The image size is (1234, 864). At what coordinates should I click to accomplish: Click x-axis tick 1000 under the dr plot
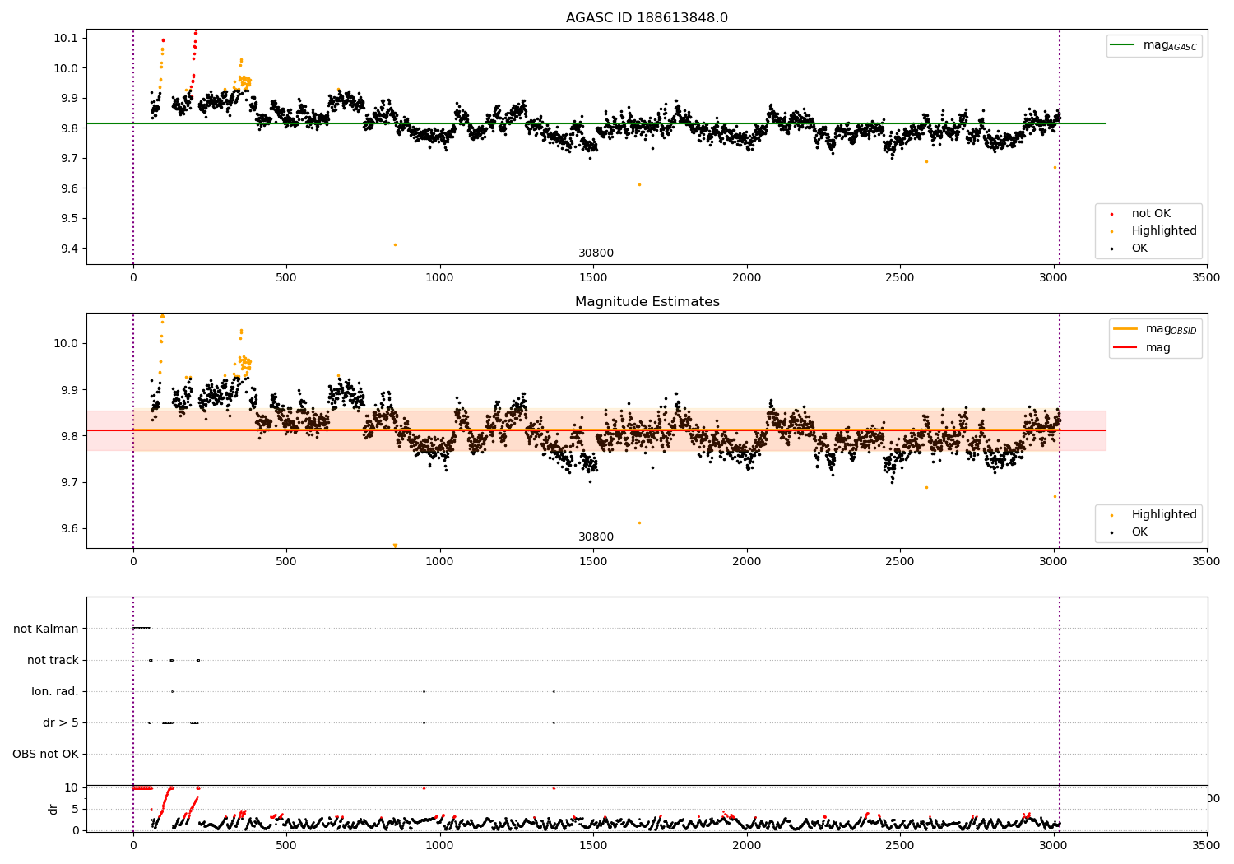coord(440,845)
